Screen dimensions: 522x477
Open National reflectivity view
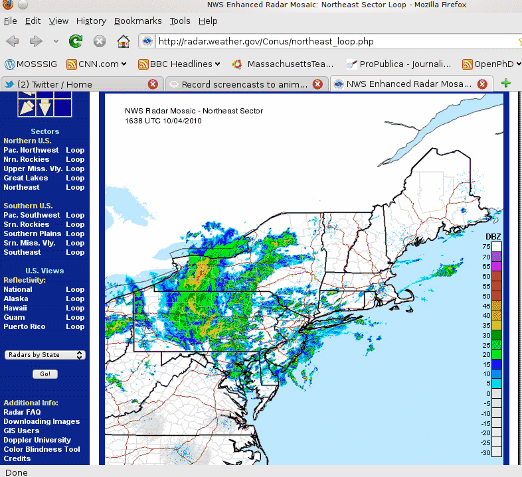point(18,290)
